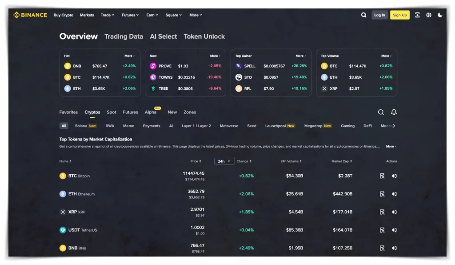Click the market search magnifier beside the bell
The width and height of the screenshot is (455, 265).
(381, 112)
